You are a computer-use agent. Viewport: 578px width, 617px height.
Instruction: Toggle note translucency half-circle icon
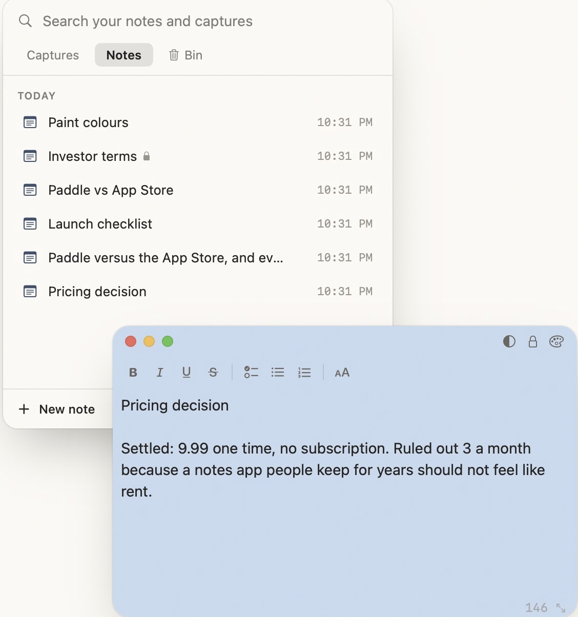tap(509, 342)
